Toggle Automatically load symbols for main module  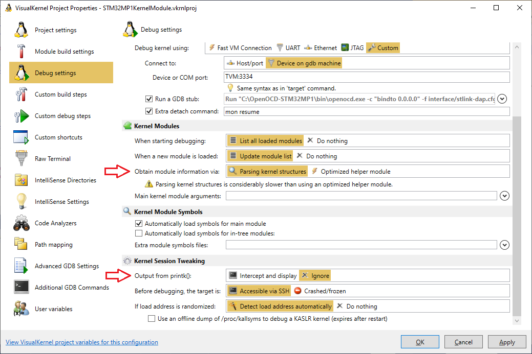pos(138,223)
